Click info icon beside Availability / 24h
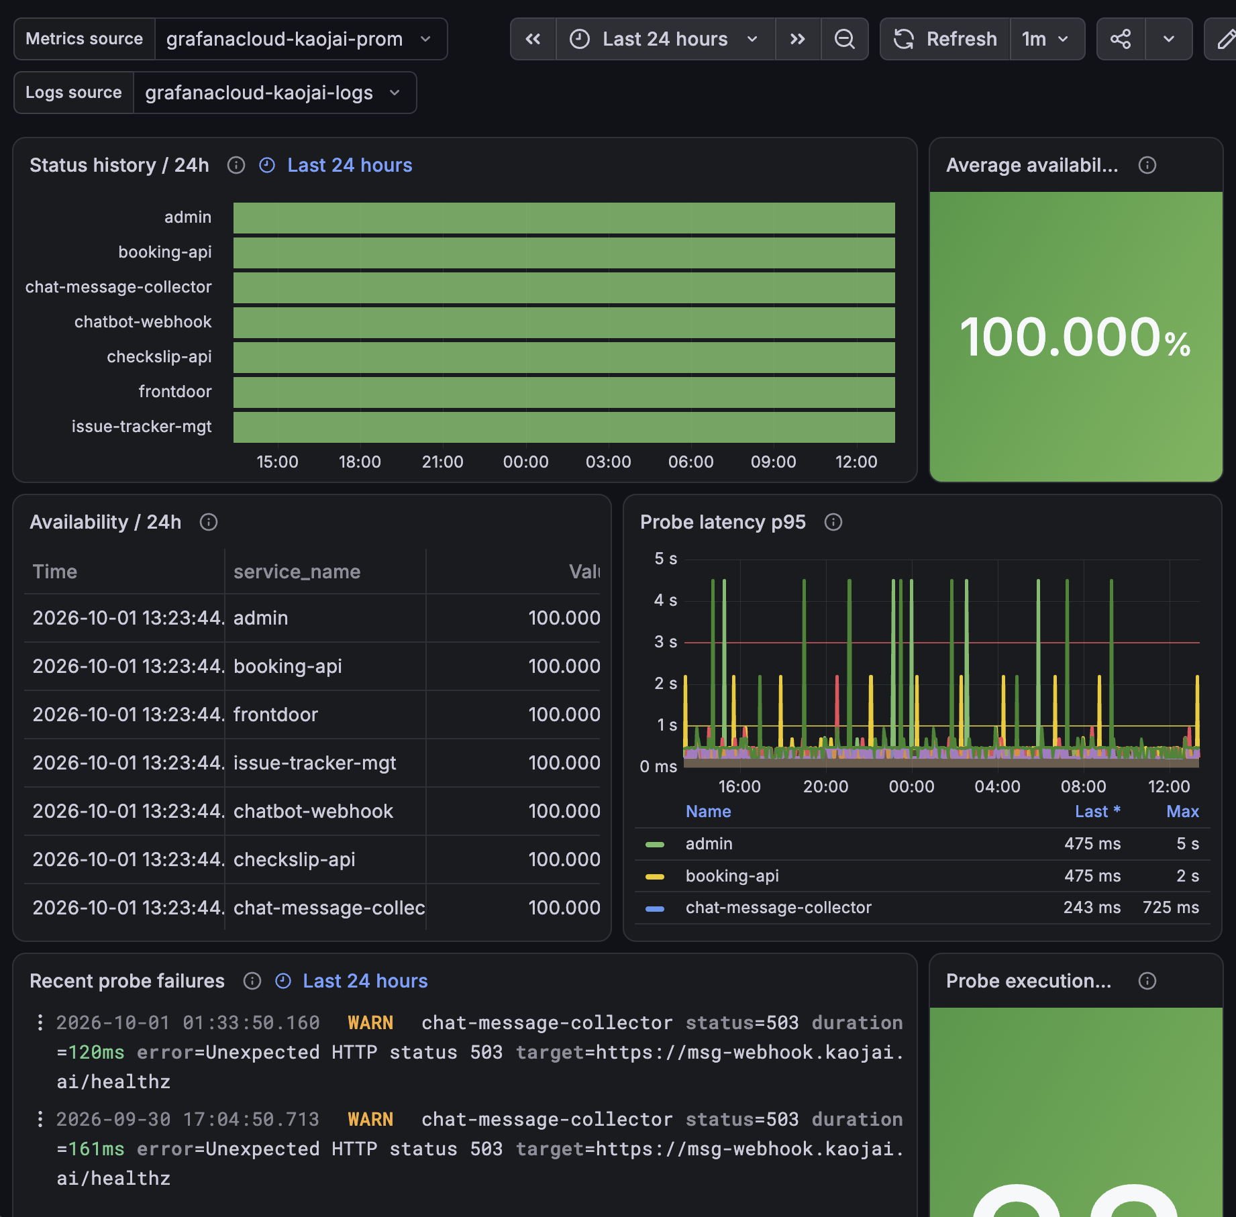This screenshot has width=1236, height=1217. point(209,522)
